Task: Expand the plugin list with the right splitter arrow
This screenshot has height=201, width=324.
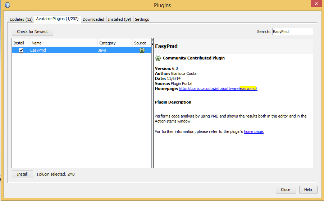Action: point(152,44)
